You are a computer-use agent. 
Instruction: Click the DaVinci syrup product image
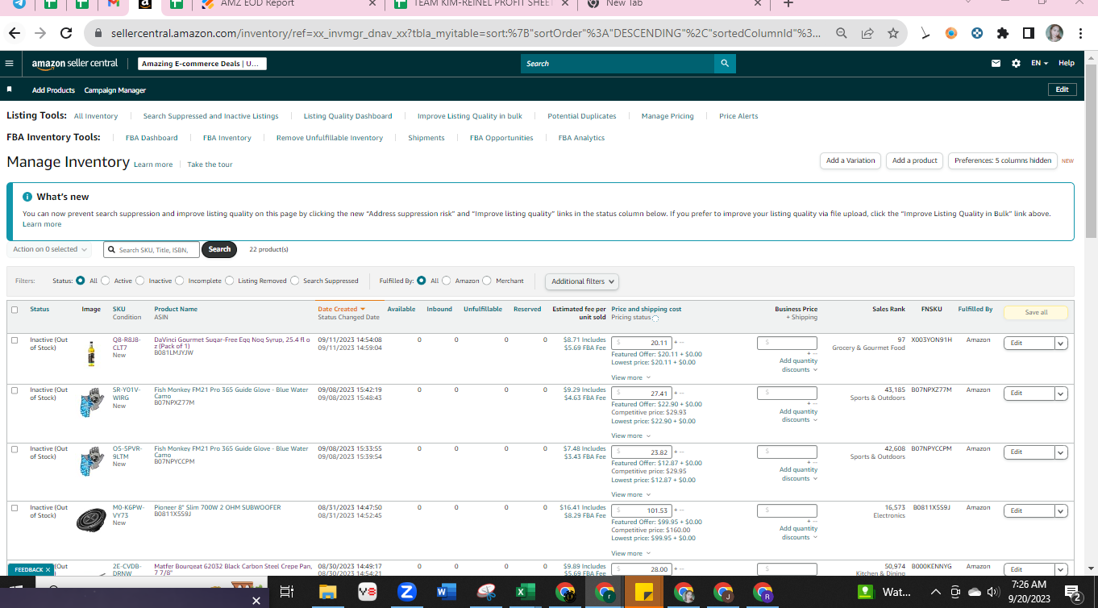(91, 354)
